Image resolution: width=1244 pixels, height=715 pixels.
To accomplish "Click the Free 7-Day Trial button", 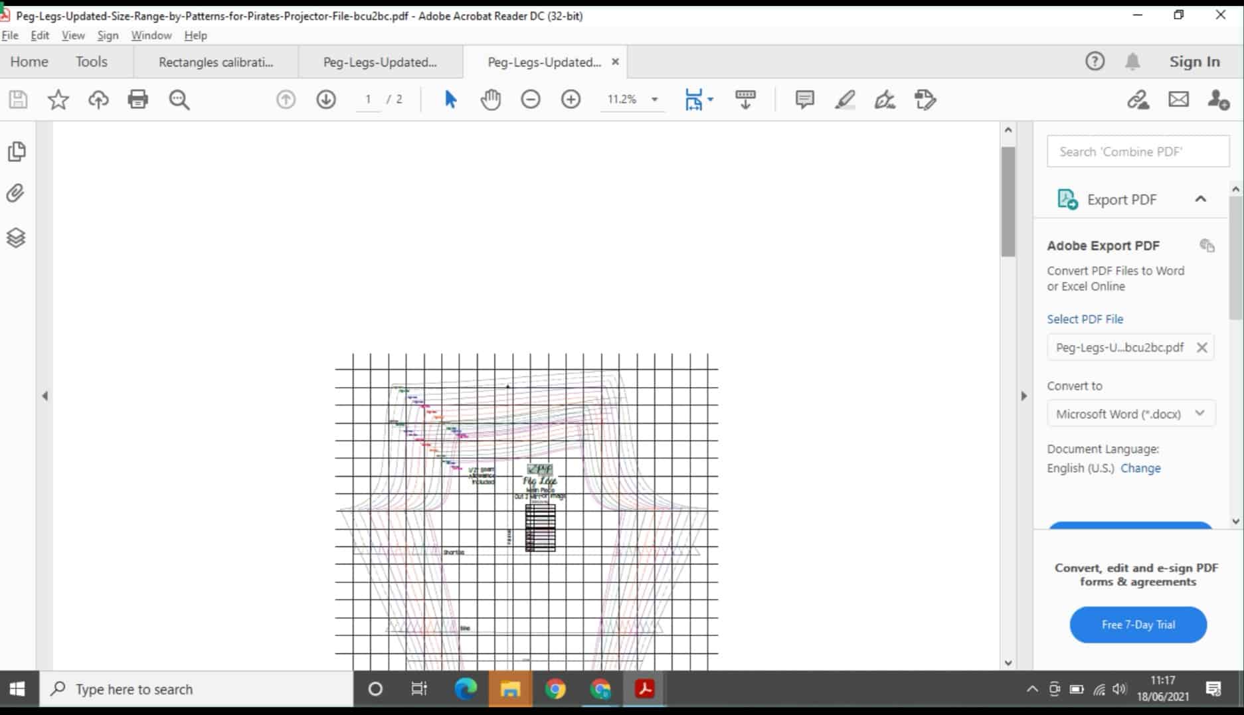I will (1138, 625).
